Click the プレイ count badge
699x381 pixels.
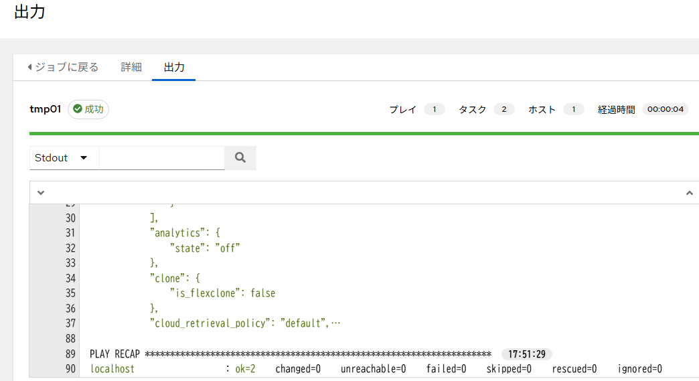tap(435, 109)
